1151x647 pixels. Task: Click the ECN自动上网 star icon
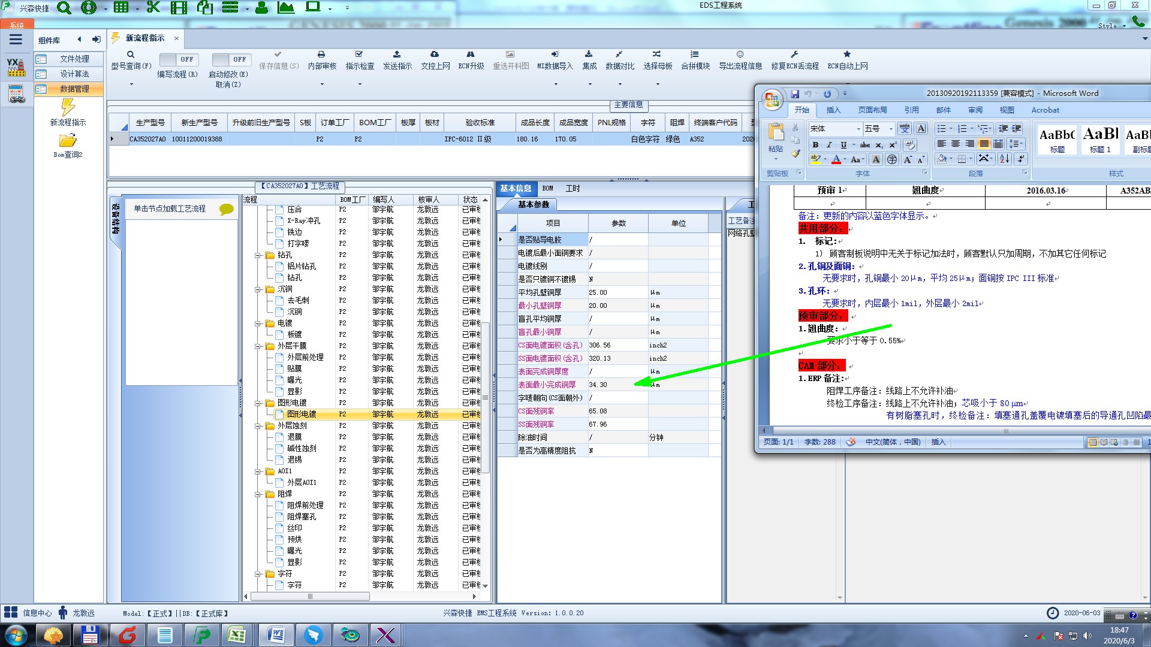click(x=847, y=55)
